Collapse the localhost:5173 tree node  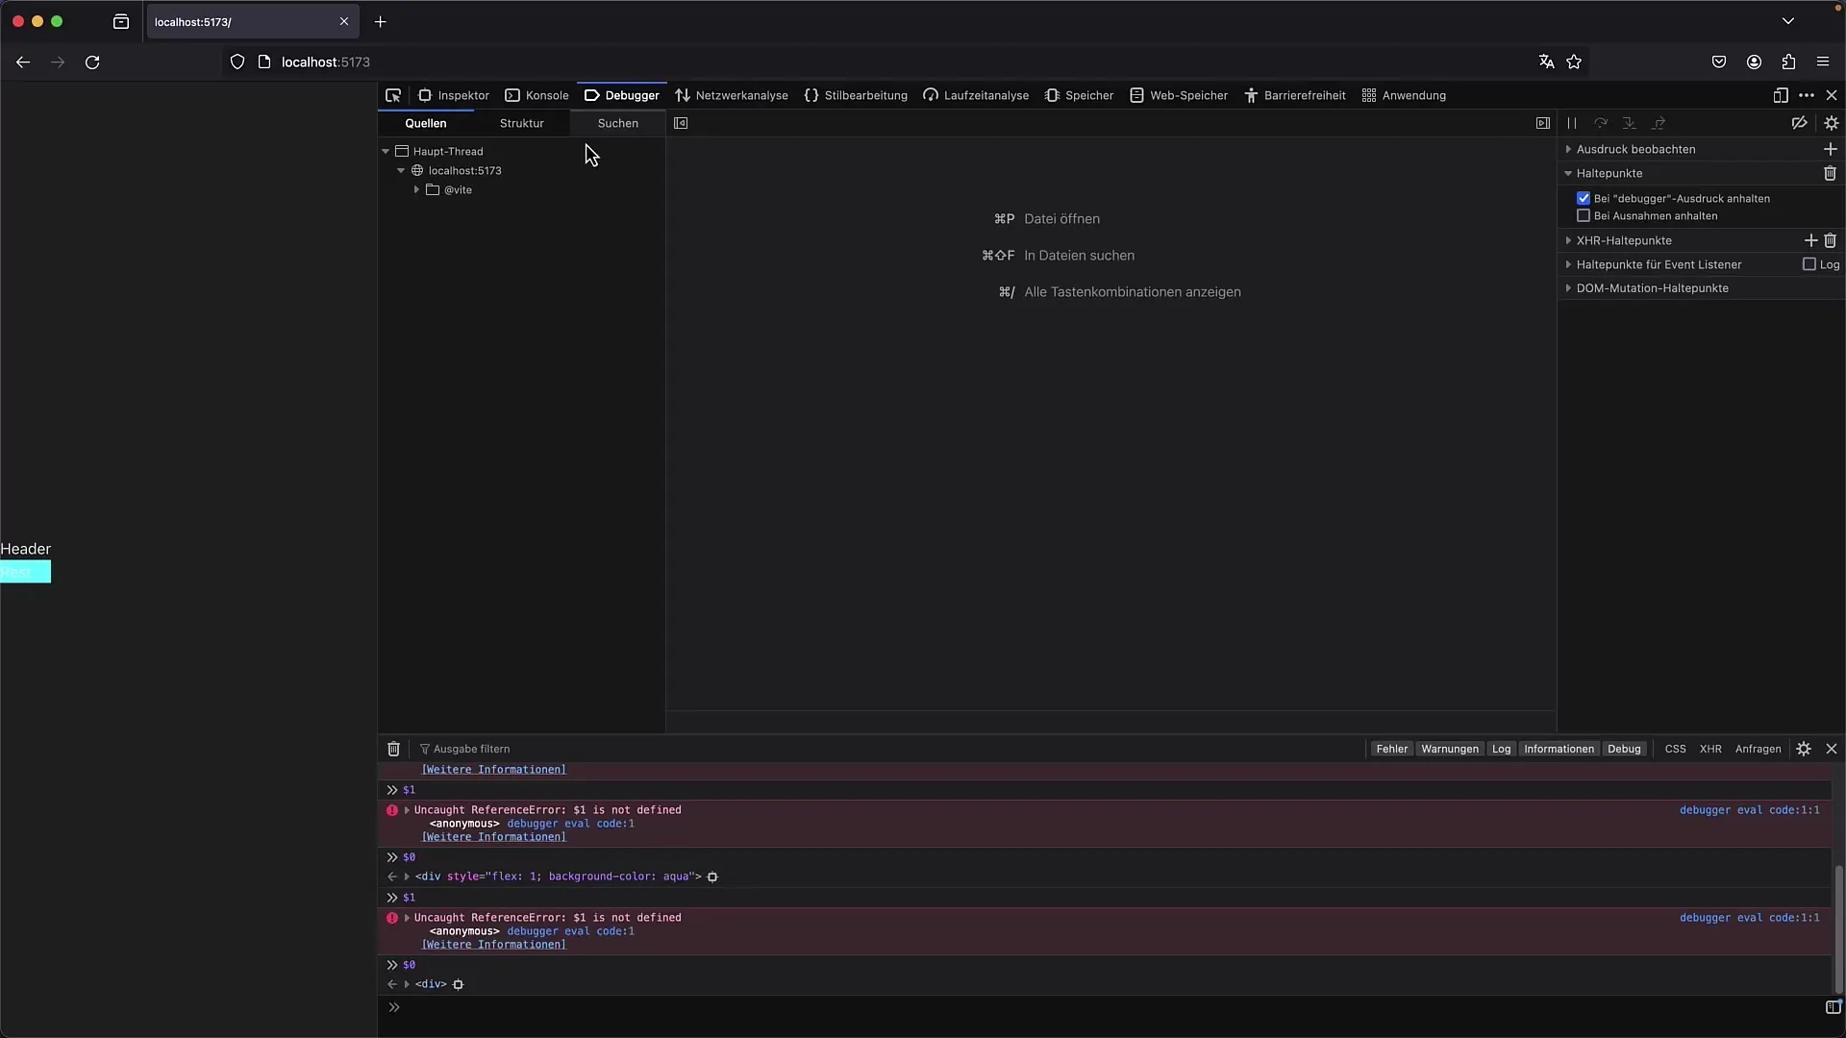click(401, 170)
